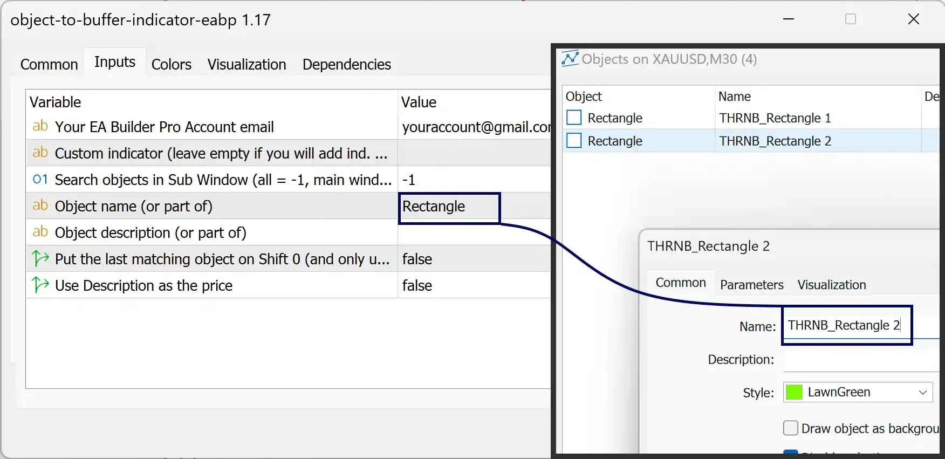This screenshot has width=945, height=459.
Task: Select the Inputs tab
Action: (115, 62)
